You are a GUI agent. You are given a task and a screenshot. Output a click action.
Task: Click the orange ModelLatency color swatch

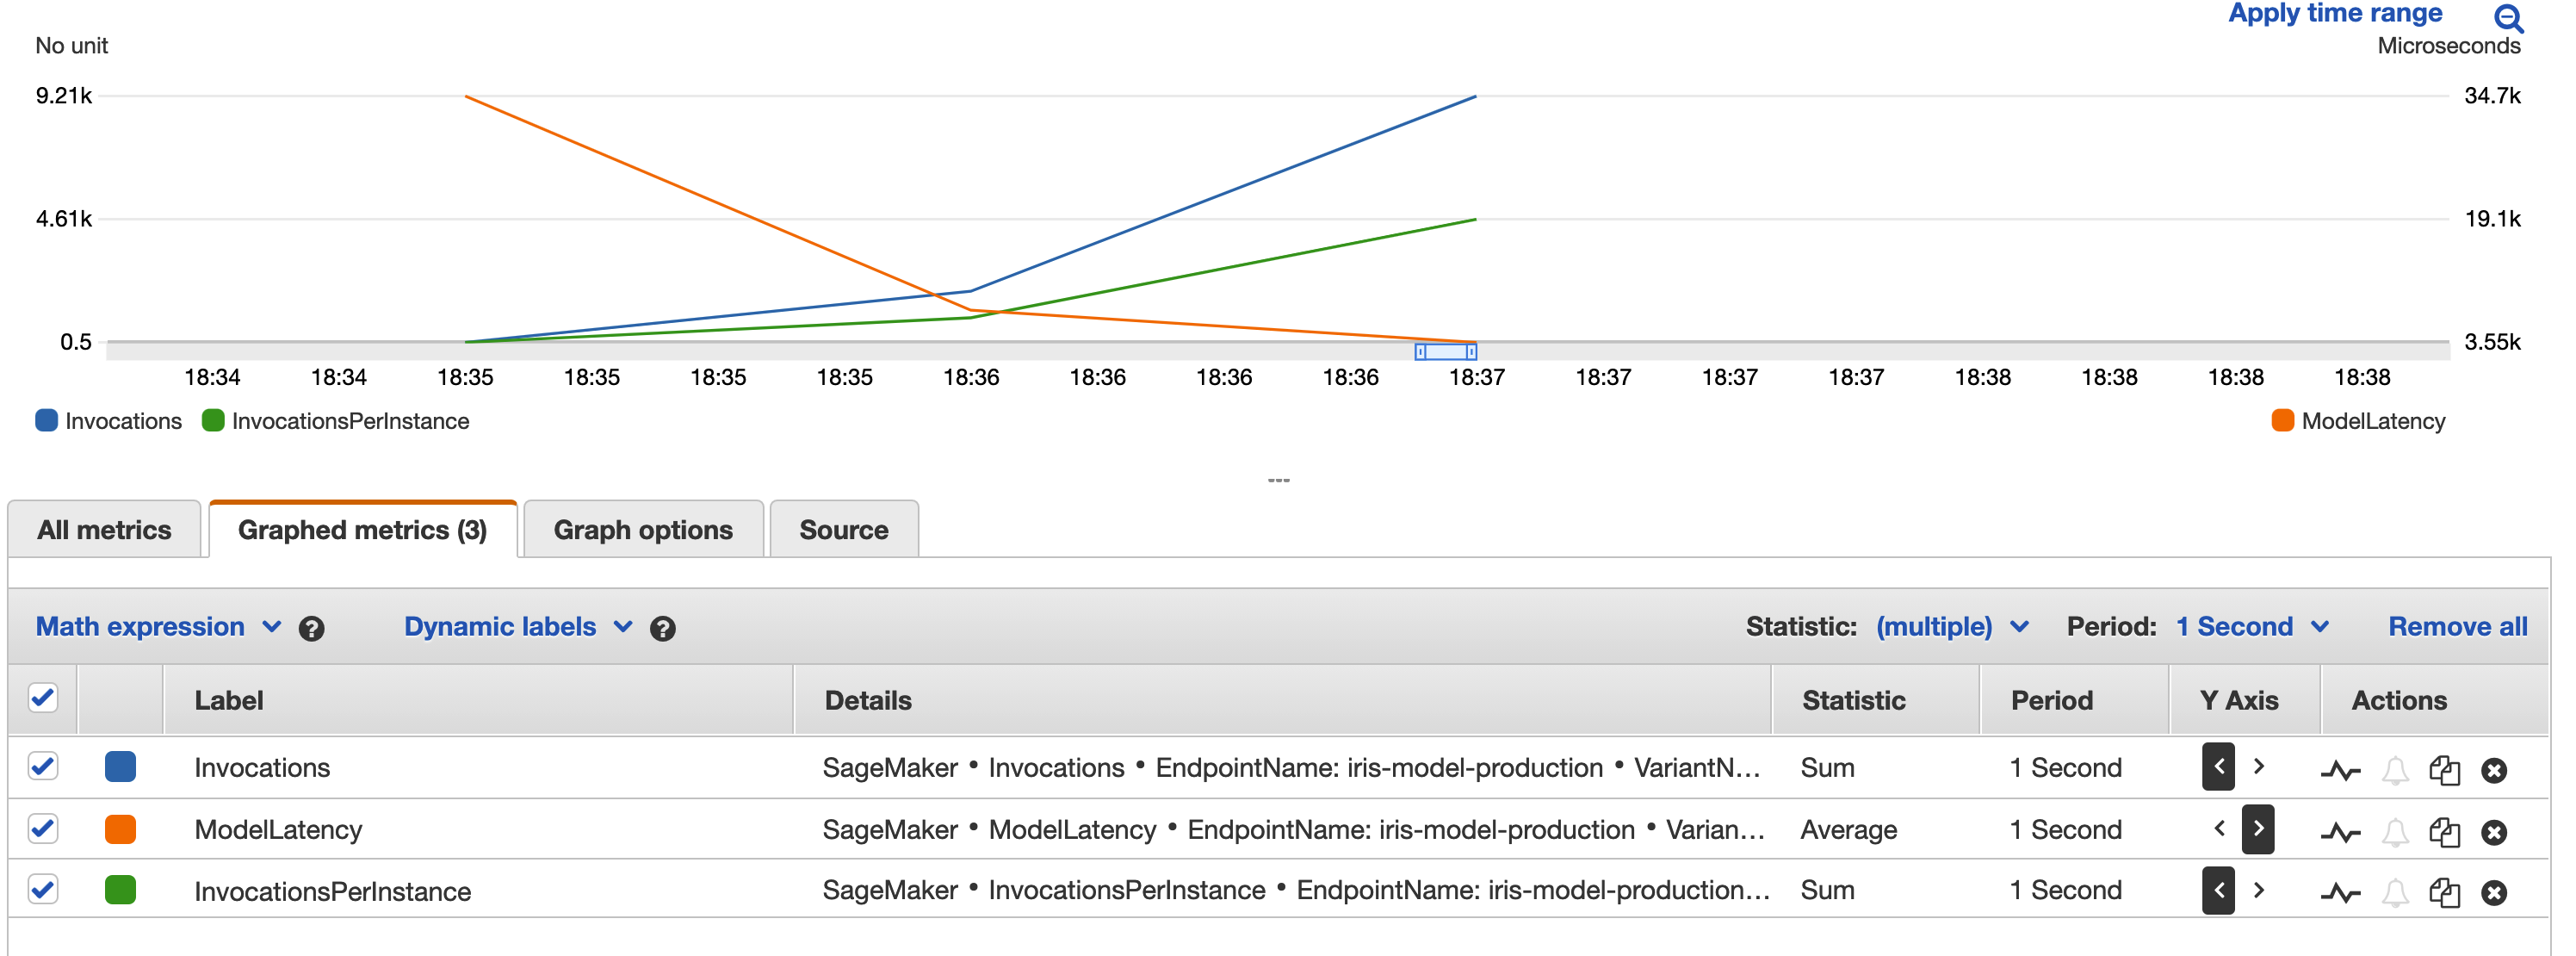[x=120, y=829]
